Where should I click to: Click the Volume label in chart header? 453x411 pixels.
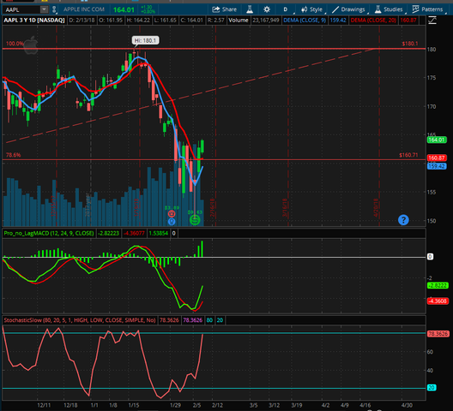pos(239,21)
